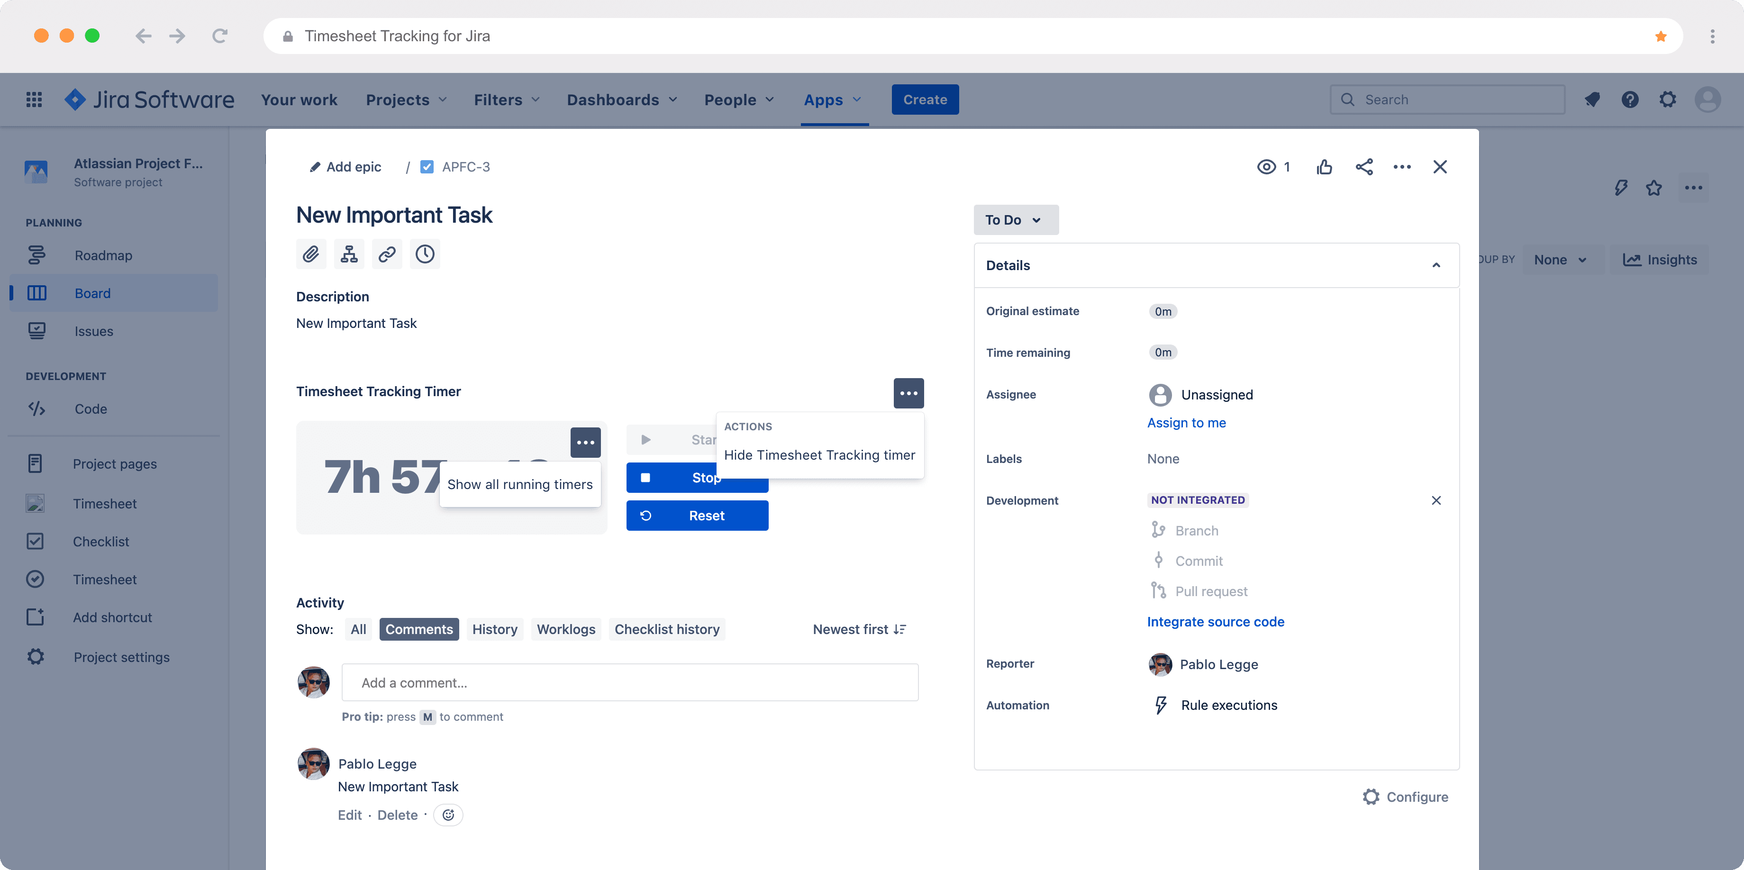The image size is (1744, 870).
Task: Click Assign to me link
Action: click(x=1186, y=423)
